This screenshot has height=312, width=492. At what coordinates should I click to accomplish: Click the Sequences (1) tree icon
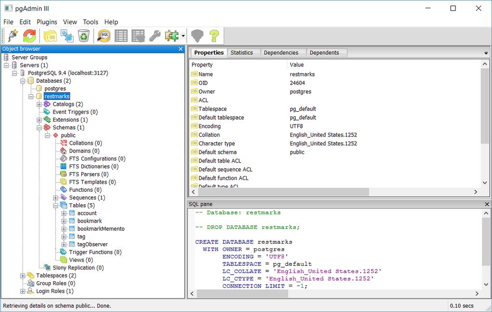63,198
